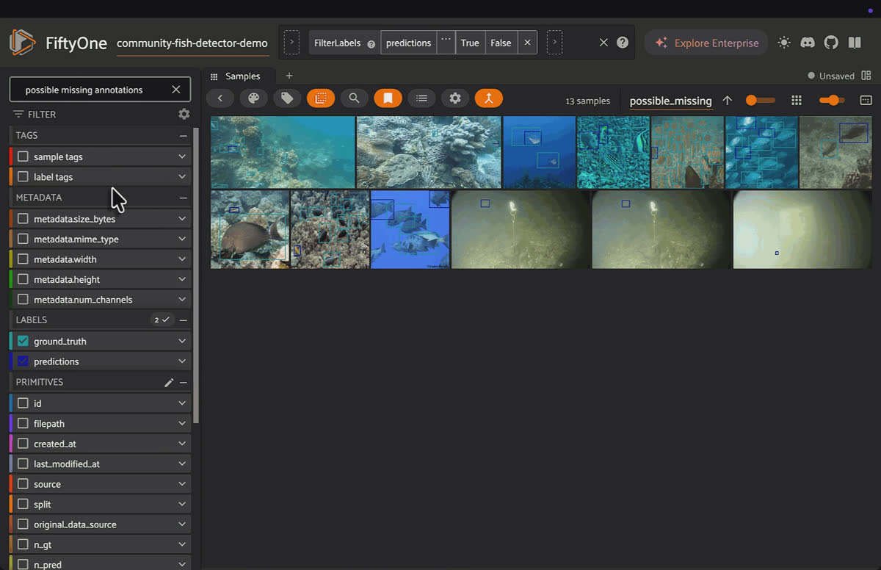Click the Unsaved view status indicator
The image size is (881, 570).
pos(831,76)
